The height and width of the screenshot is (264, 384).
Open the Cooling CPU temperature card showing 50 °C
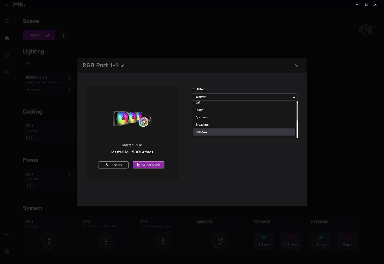pyautogui.click(x=49, y=132)
